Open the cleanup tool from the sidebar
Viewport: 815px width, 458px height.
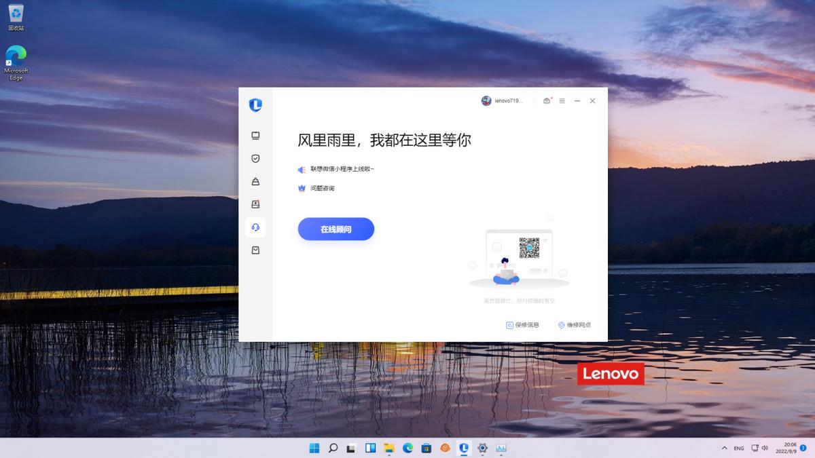click(x=255, y=181)
